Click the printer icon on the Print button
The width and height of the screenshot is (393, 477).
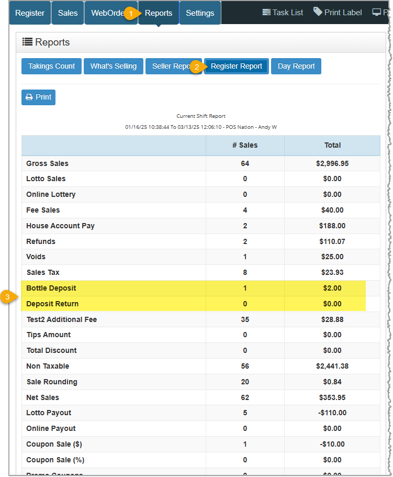coord(30,97)
